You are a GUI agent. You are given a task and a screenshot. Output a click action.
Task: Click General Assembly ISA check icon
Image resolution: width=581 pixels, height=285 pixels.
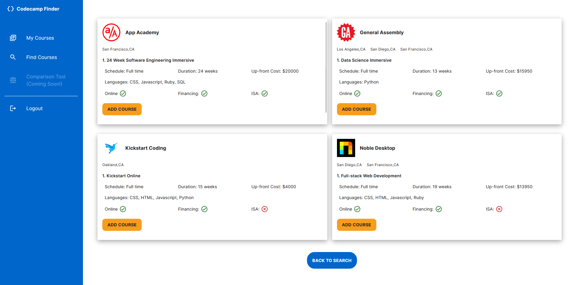[499, 93]
